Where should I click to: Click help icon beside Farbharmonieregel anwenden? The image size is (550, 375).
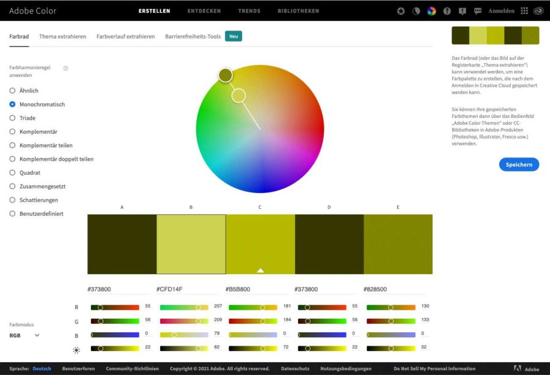tap(65, 68)
